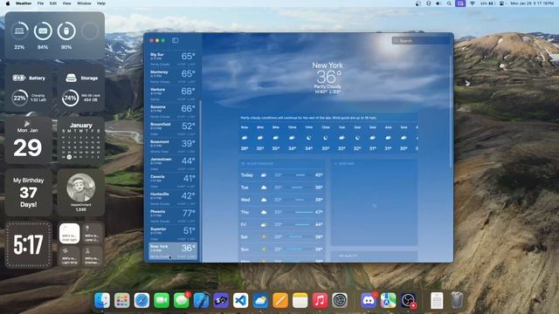Open Visual Studio Code from the Dock
Screen dimensions: 559x314
(x=241, y=300)
